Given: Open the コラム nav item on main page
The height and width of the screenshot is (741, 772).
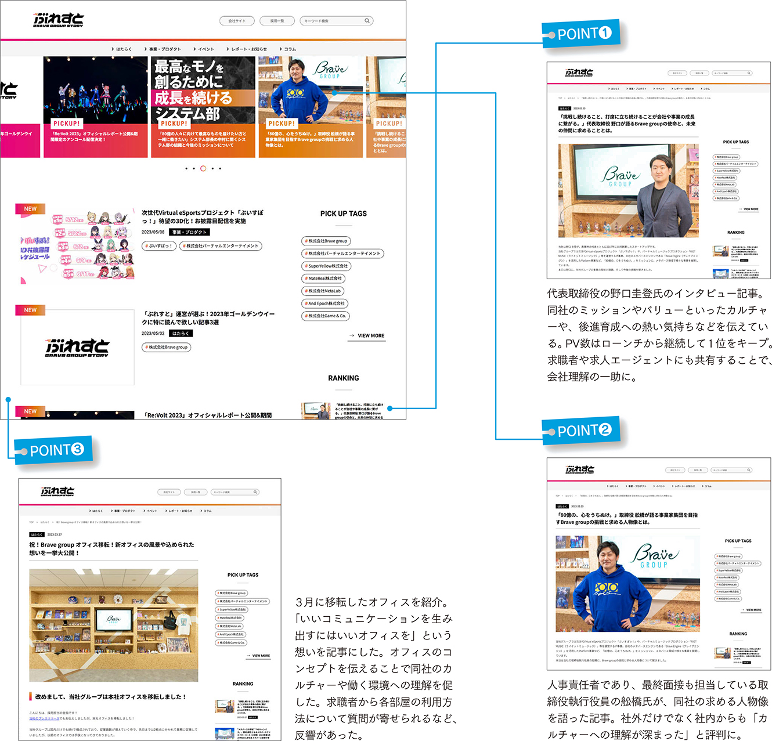Looking at the screenshot, I should 288,49.
